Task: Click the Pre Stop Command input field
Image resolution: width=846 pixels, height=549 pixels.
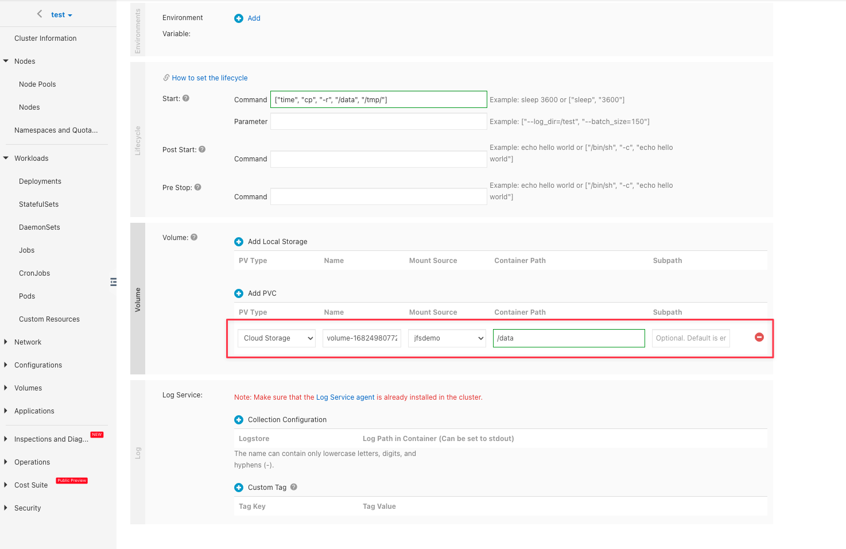Action: coord(378,197)
